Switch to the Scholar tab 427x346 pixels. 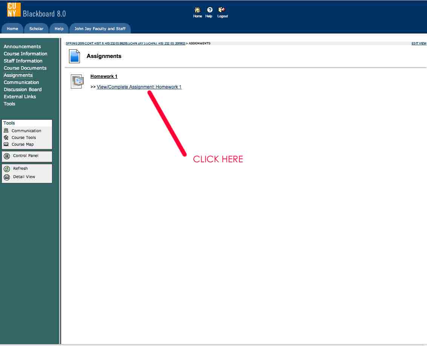(36, 29)
